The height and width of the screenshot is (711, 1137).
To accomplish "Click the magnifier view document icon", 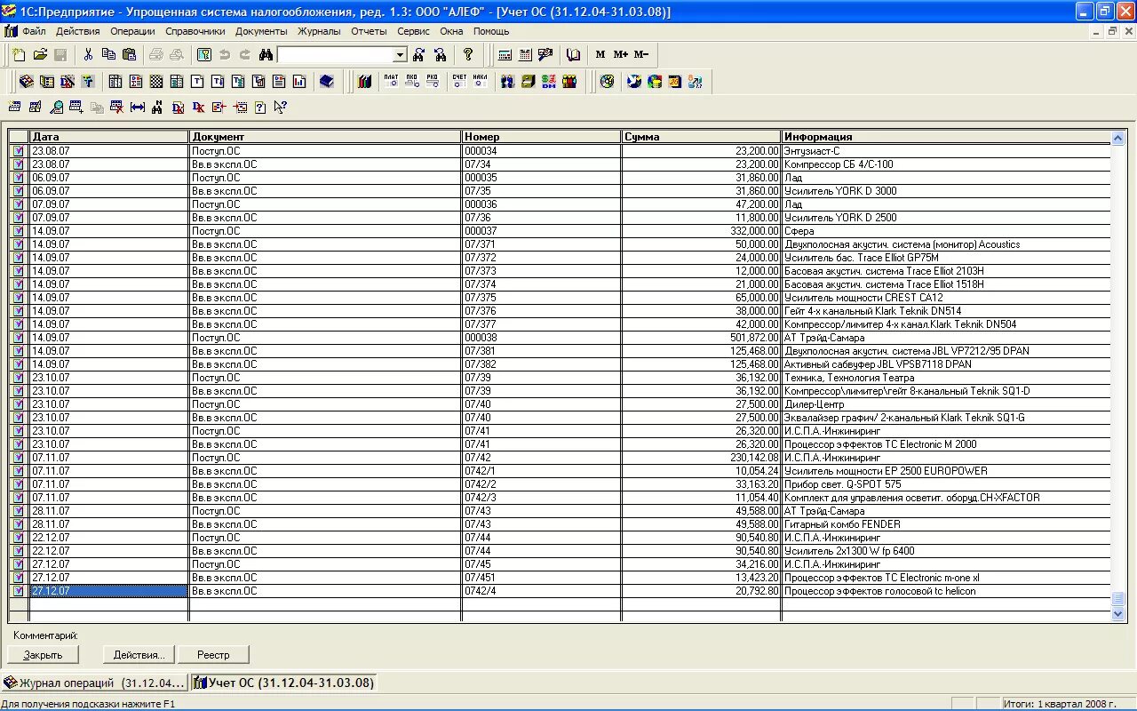I will [x=56, y=108].
